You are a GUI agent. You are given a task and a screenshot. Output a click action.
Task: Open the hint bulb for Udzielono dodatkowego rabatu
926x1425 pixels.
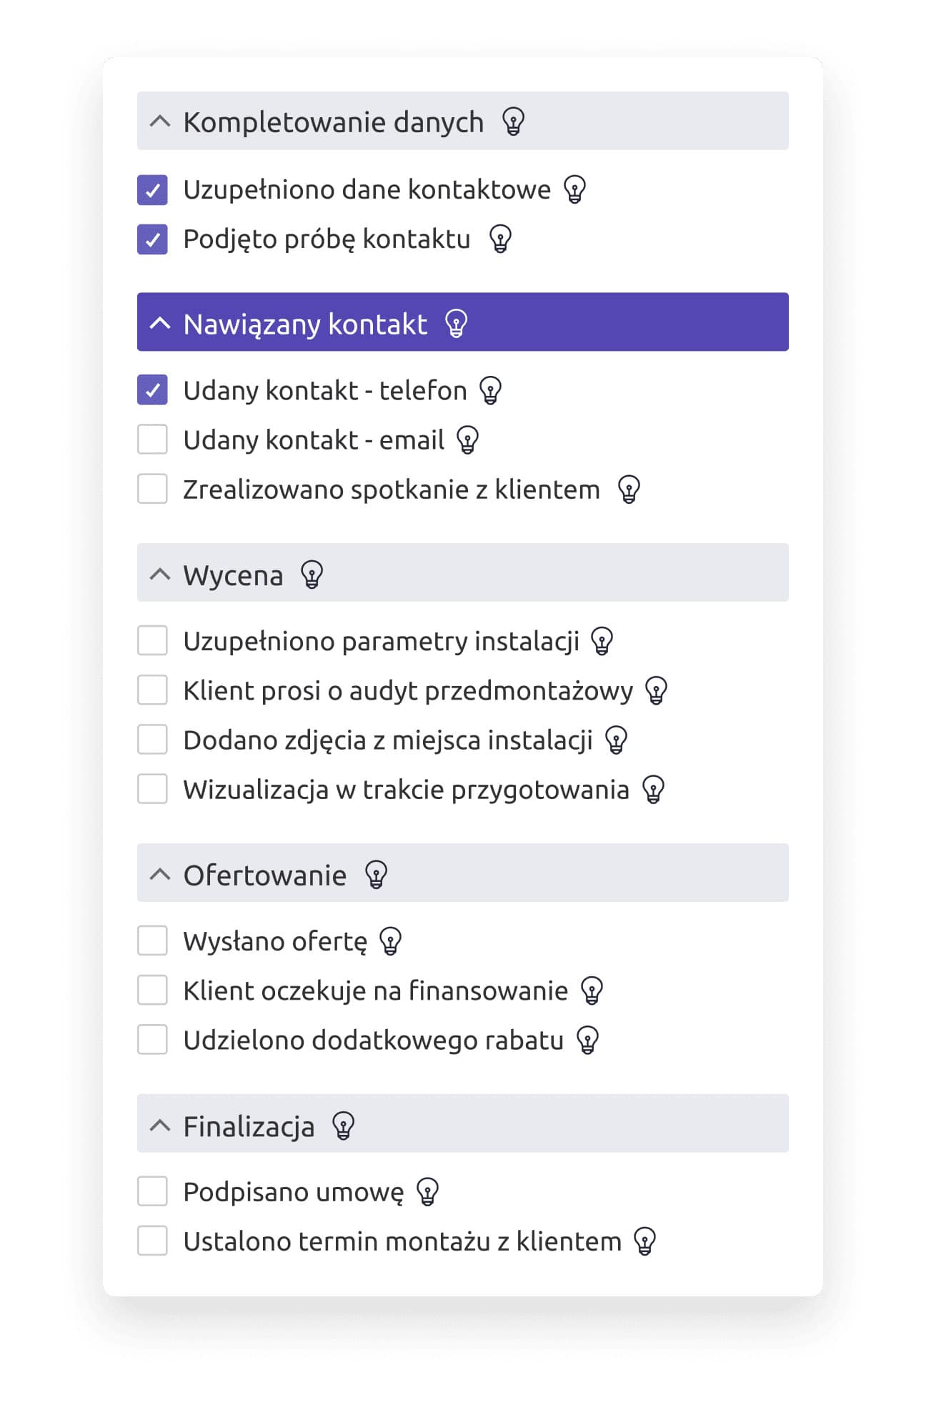pos(587,1041)
